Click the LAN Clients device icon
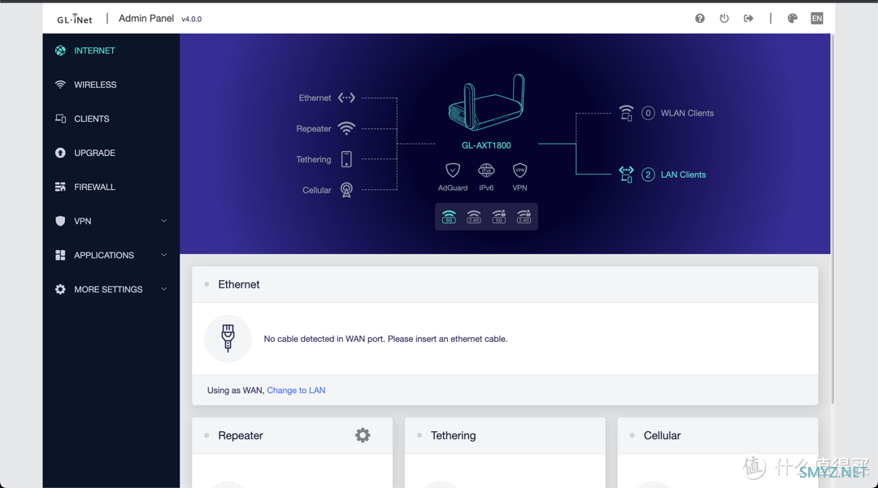The width and height of the screenshot is (878, 488). 626,175
